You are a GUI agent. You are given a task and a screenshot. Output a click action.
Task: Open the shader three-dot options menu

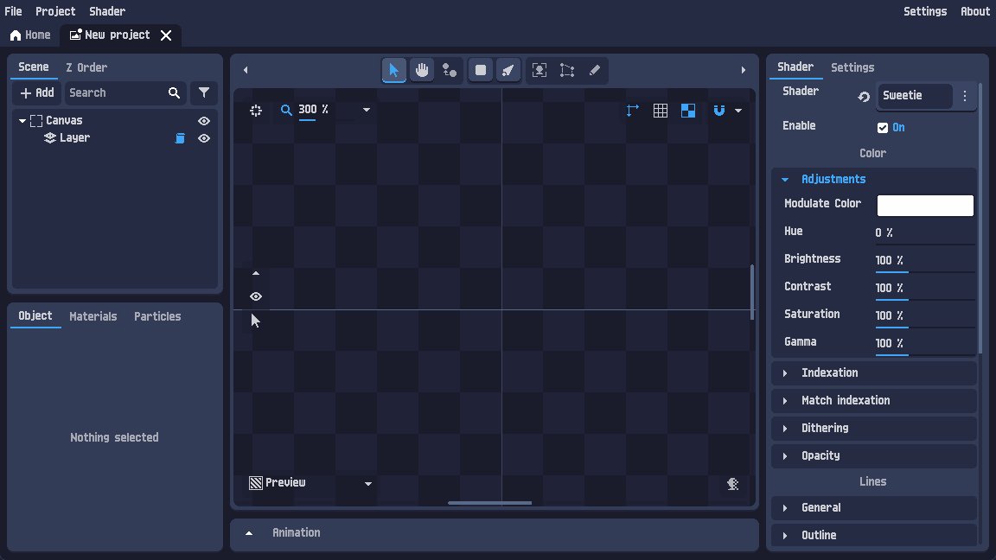[x=965, y=96]
